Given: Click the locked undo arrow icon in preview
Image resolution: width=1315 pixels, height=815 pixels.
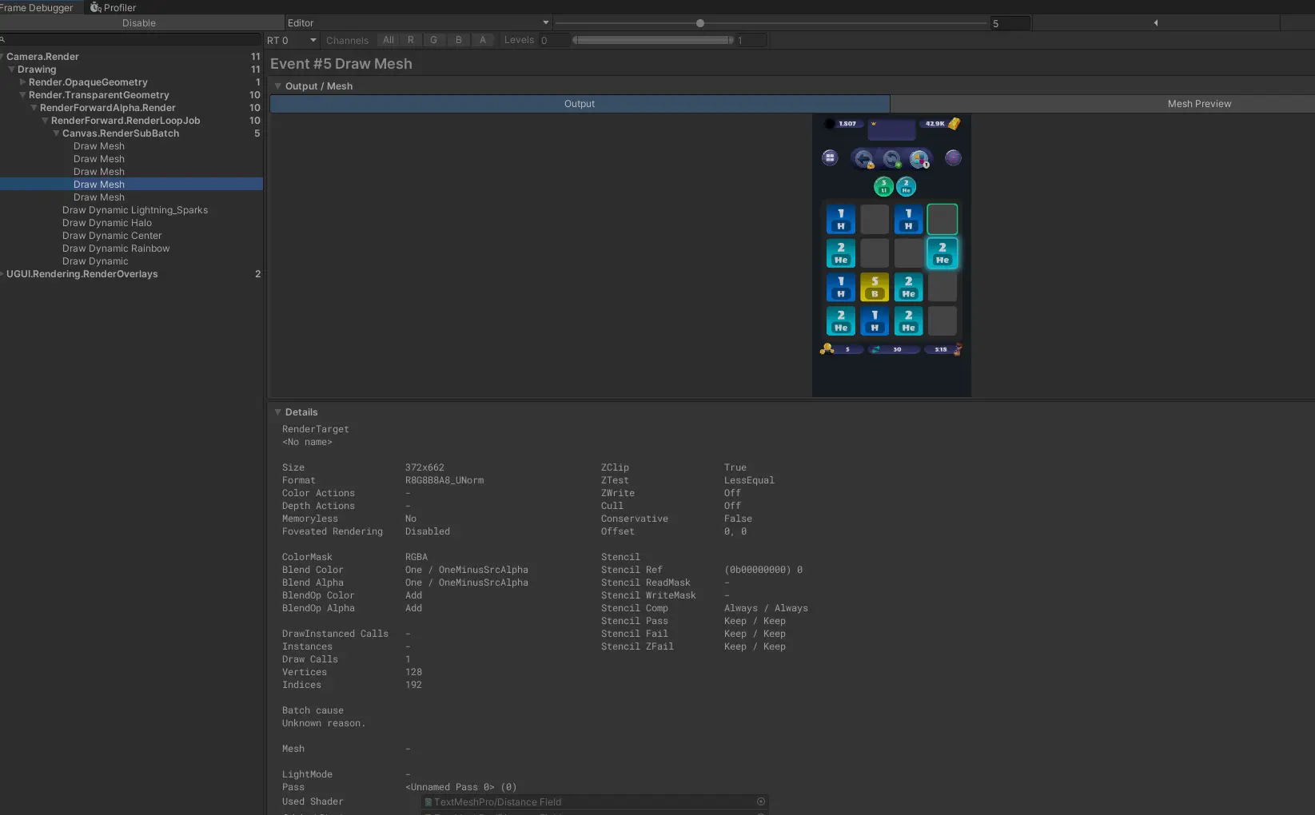Looking at the screenshot, I should tap(863, 159).
